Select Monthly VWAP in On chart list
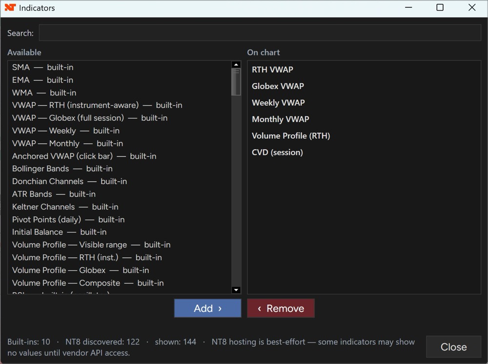 point(364,119)
